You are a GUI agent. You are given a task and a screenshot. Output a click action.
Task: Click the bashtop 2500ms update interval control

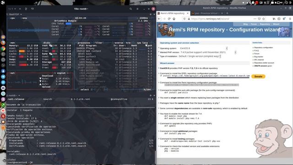tap(143, 18)
